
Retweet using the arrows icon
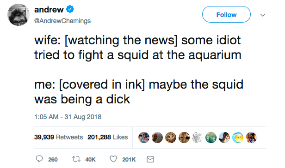pos(76,159)
